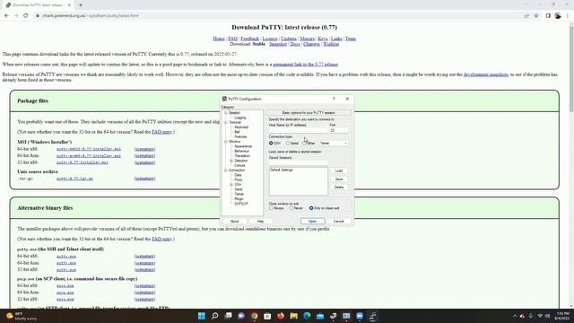Select Appearance in category tree
Image resolution: width=574 pixels, height=323 pixels.
(x=243, y=146)
